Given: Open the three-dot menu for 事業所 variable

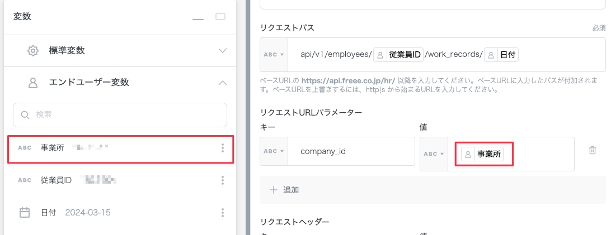Looking at the screenshot, I should tap(223, 148).
